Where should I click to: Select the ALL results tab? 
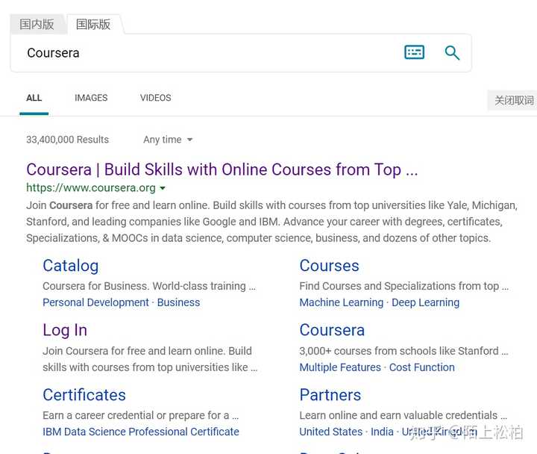[x=34, y=98]
